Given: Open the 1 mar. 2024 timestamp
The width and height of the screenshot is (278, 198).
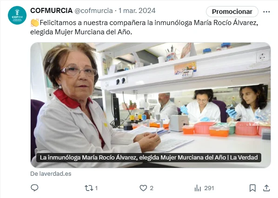Looking at the screenshot, I should (137, 11).
